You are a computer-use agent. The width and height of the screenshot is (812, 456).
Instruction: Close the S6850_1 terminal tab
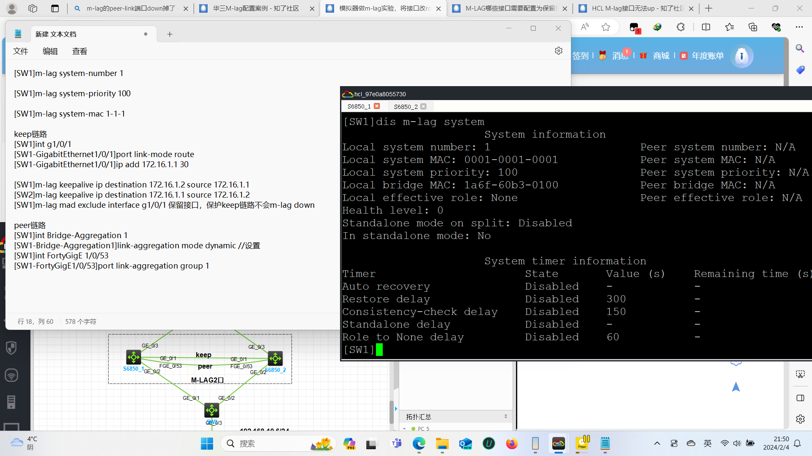[x=377, y=106]
